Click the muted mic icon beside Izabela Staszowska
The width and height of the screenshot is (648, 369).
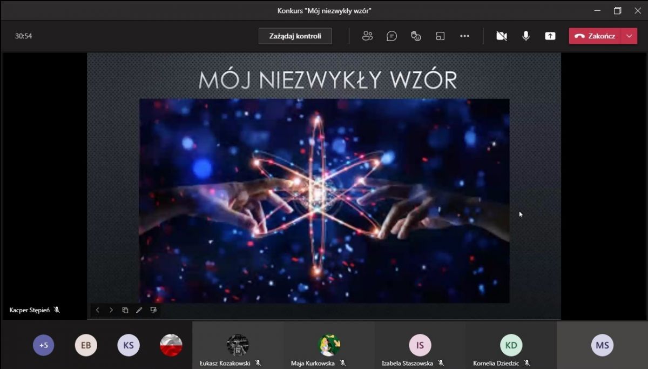(x=441, y=364)
